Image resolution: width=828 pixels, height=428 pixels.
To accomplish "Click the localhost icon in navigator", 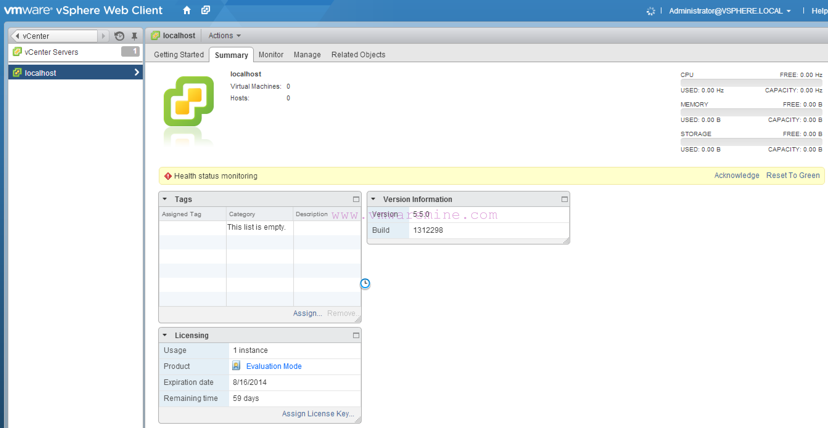I will 17,73.
